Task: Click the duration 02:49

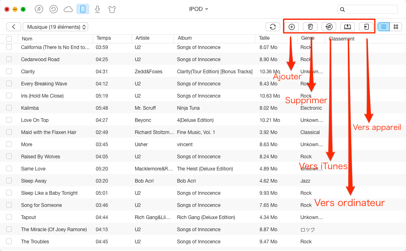Action: coord(102,132)
